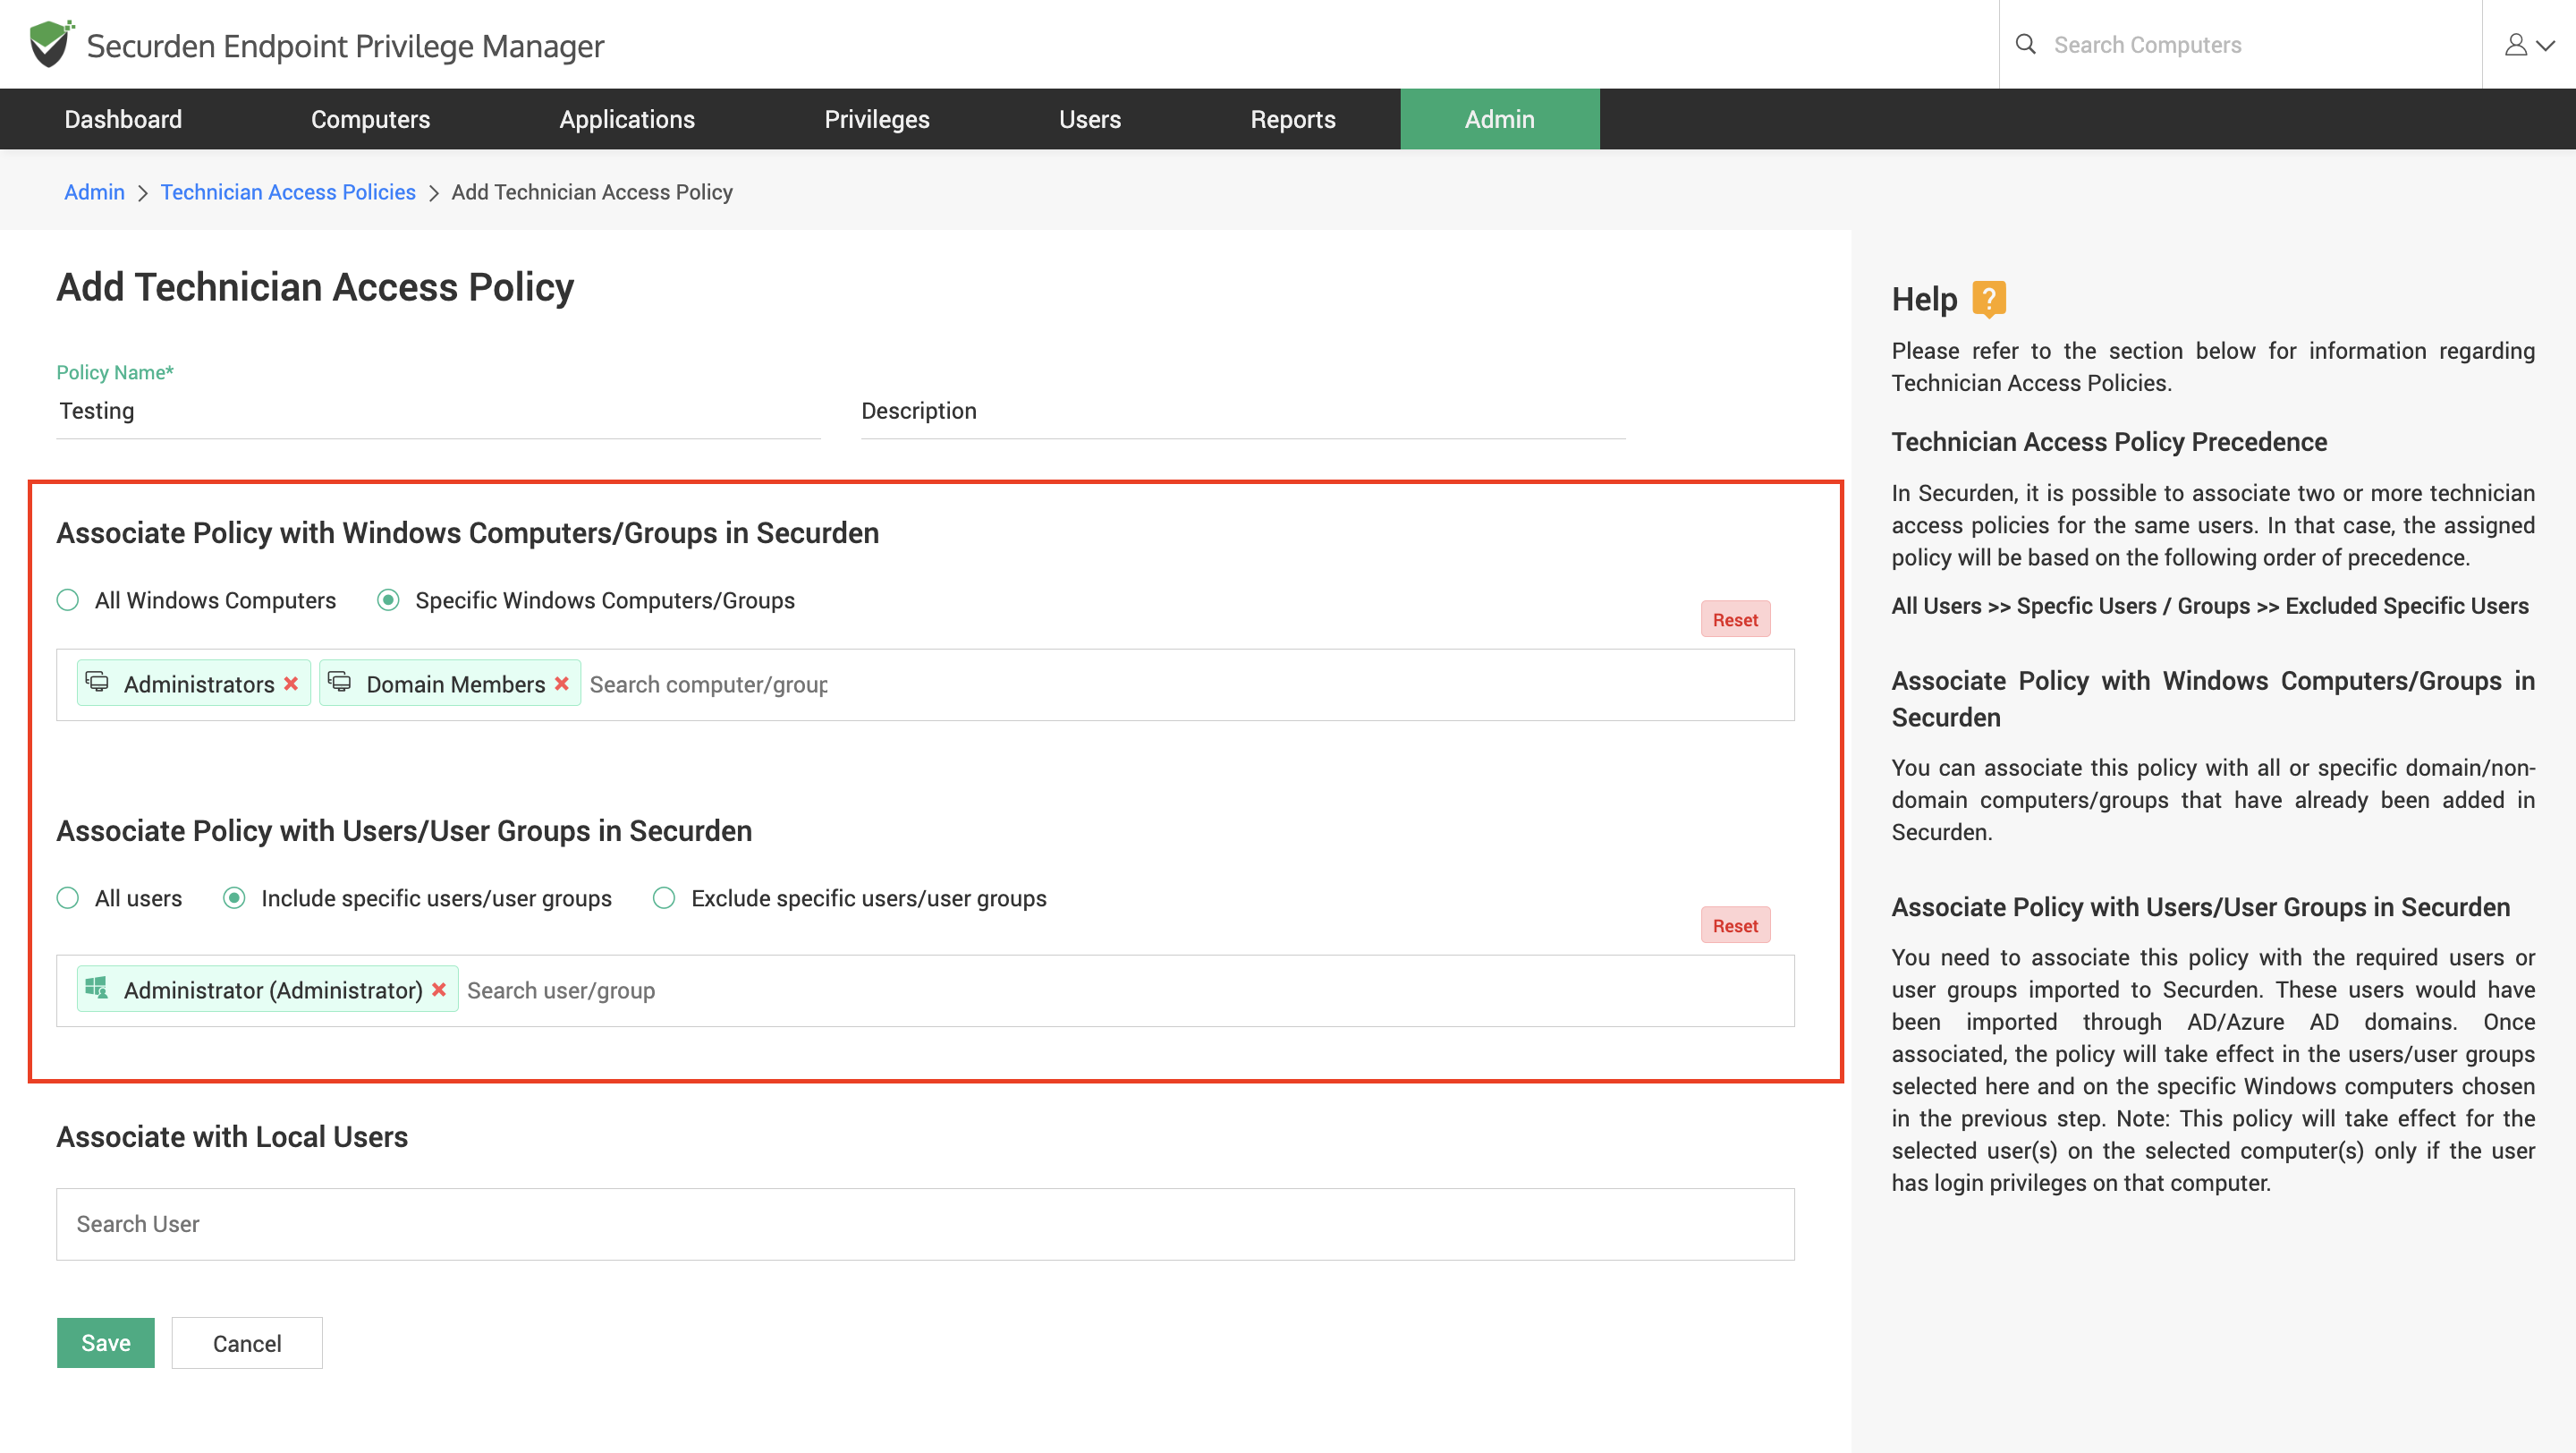Remove the Administrators group tag
The image size is (2576, 1453).
point(291,683)
